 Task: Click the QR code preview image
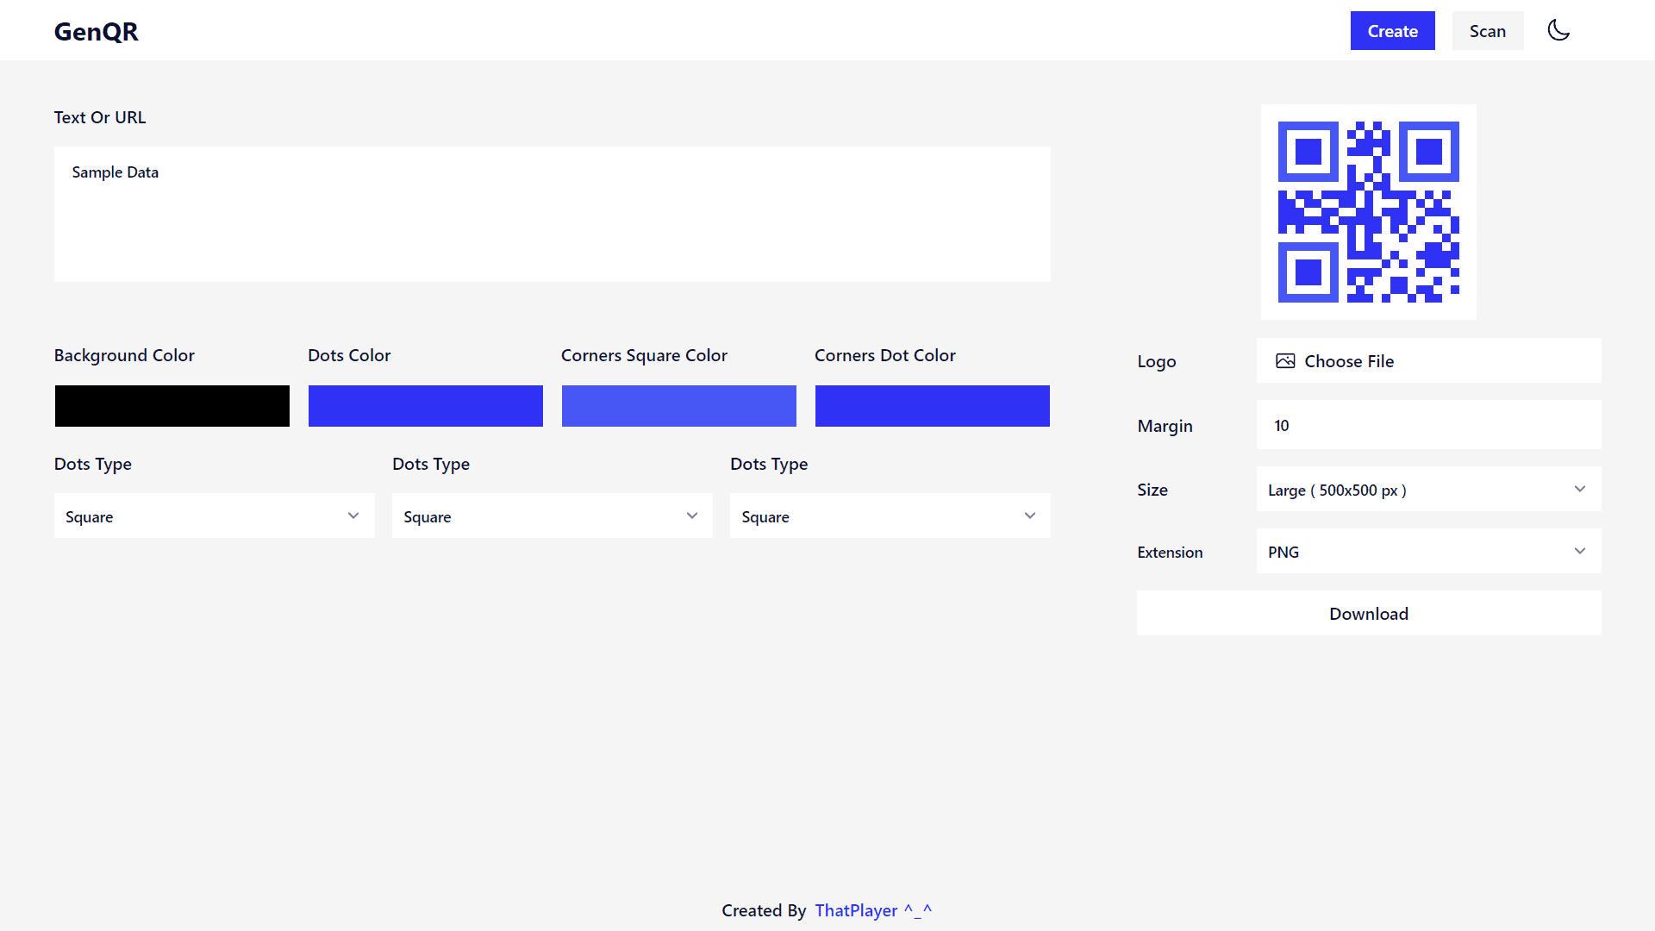click(1369, 212)
